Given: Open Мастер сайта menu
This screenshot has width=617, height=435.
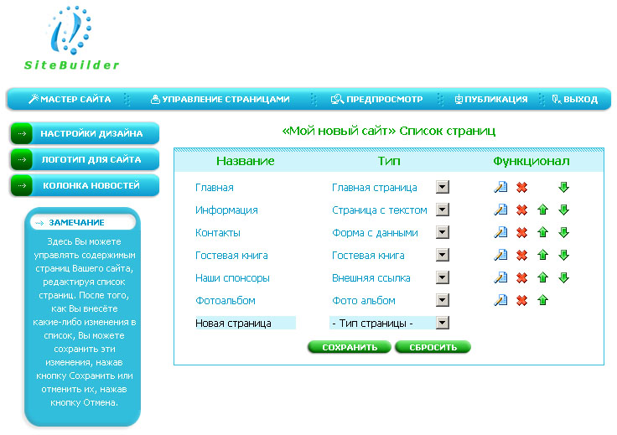Looking at the screenshot, I should pyautogui.click(x=70, y=99).
